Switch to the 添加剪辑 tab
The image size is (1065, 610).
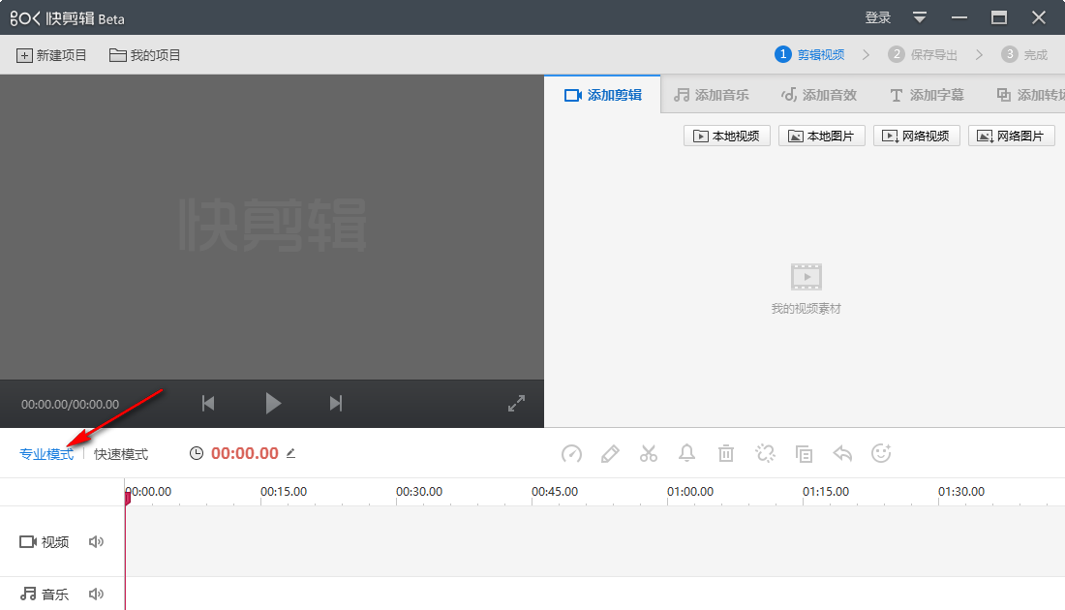tap(602, 95)
